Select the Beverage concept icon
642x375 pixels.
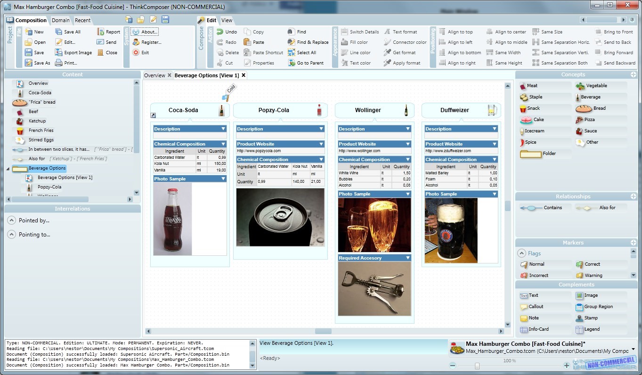coord(578,97)
